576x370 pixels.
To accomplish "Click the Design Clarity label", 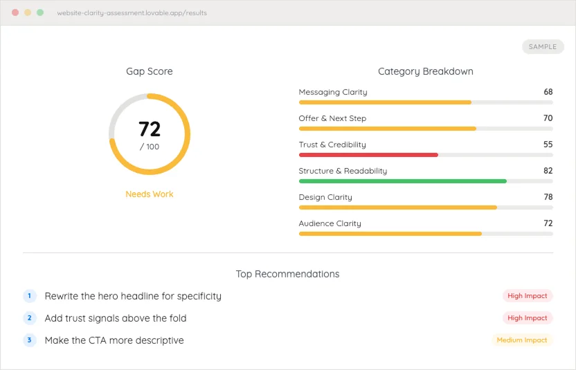I will tap(325, 197).
